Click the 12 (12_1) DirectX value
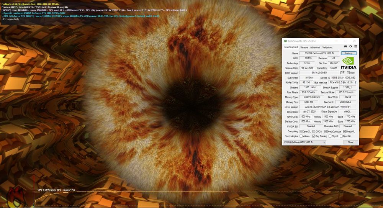 tap(348, 87)
